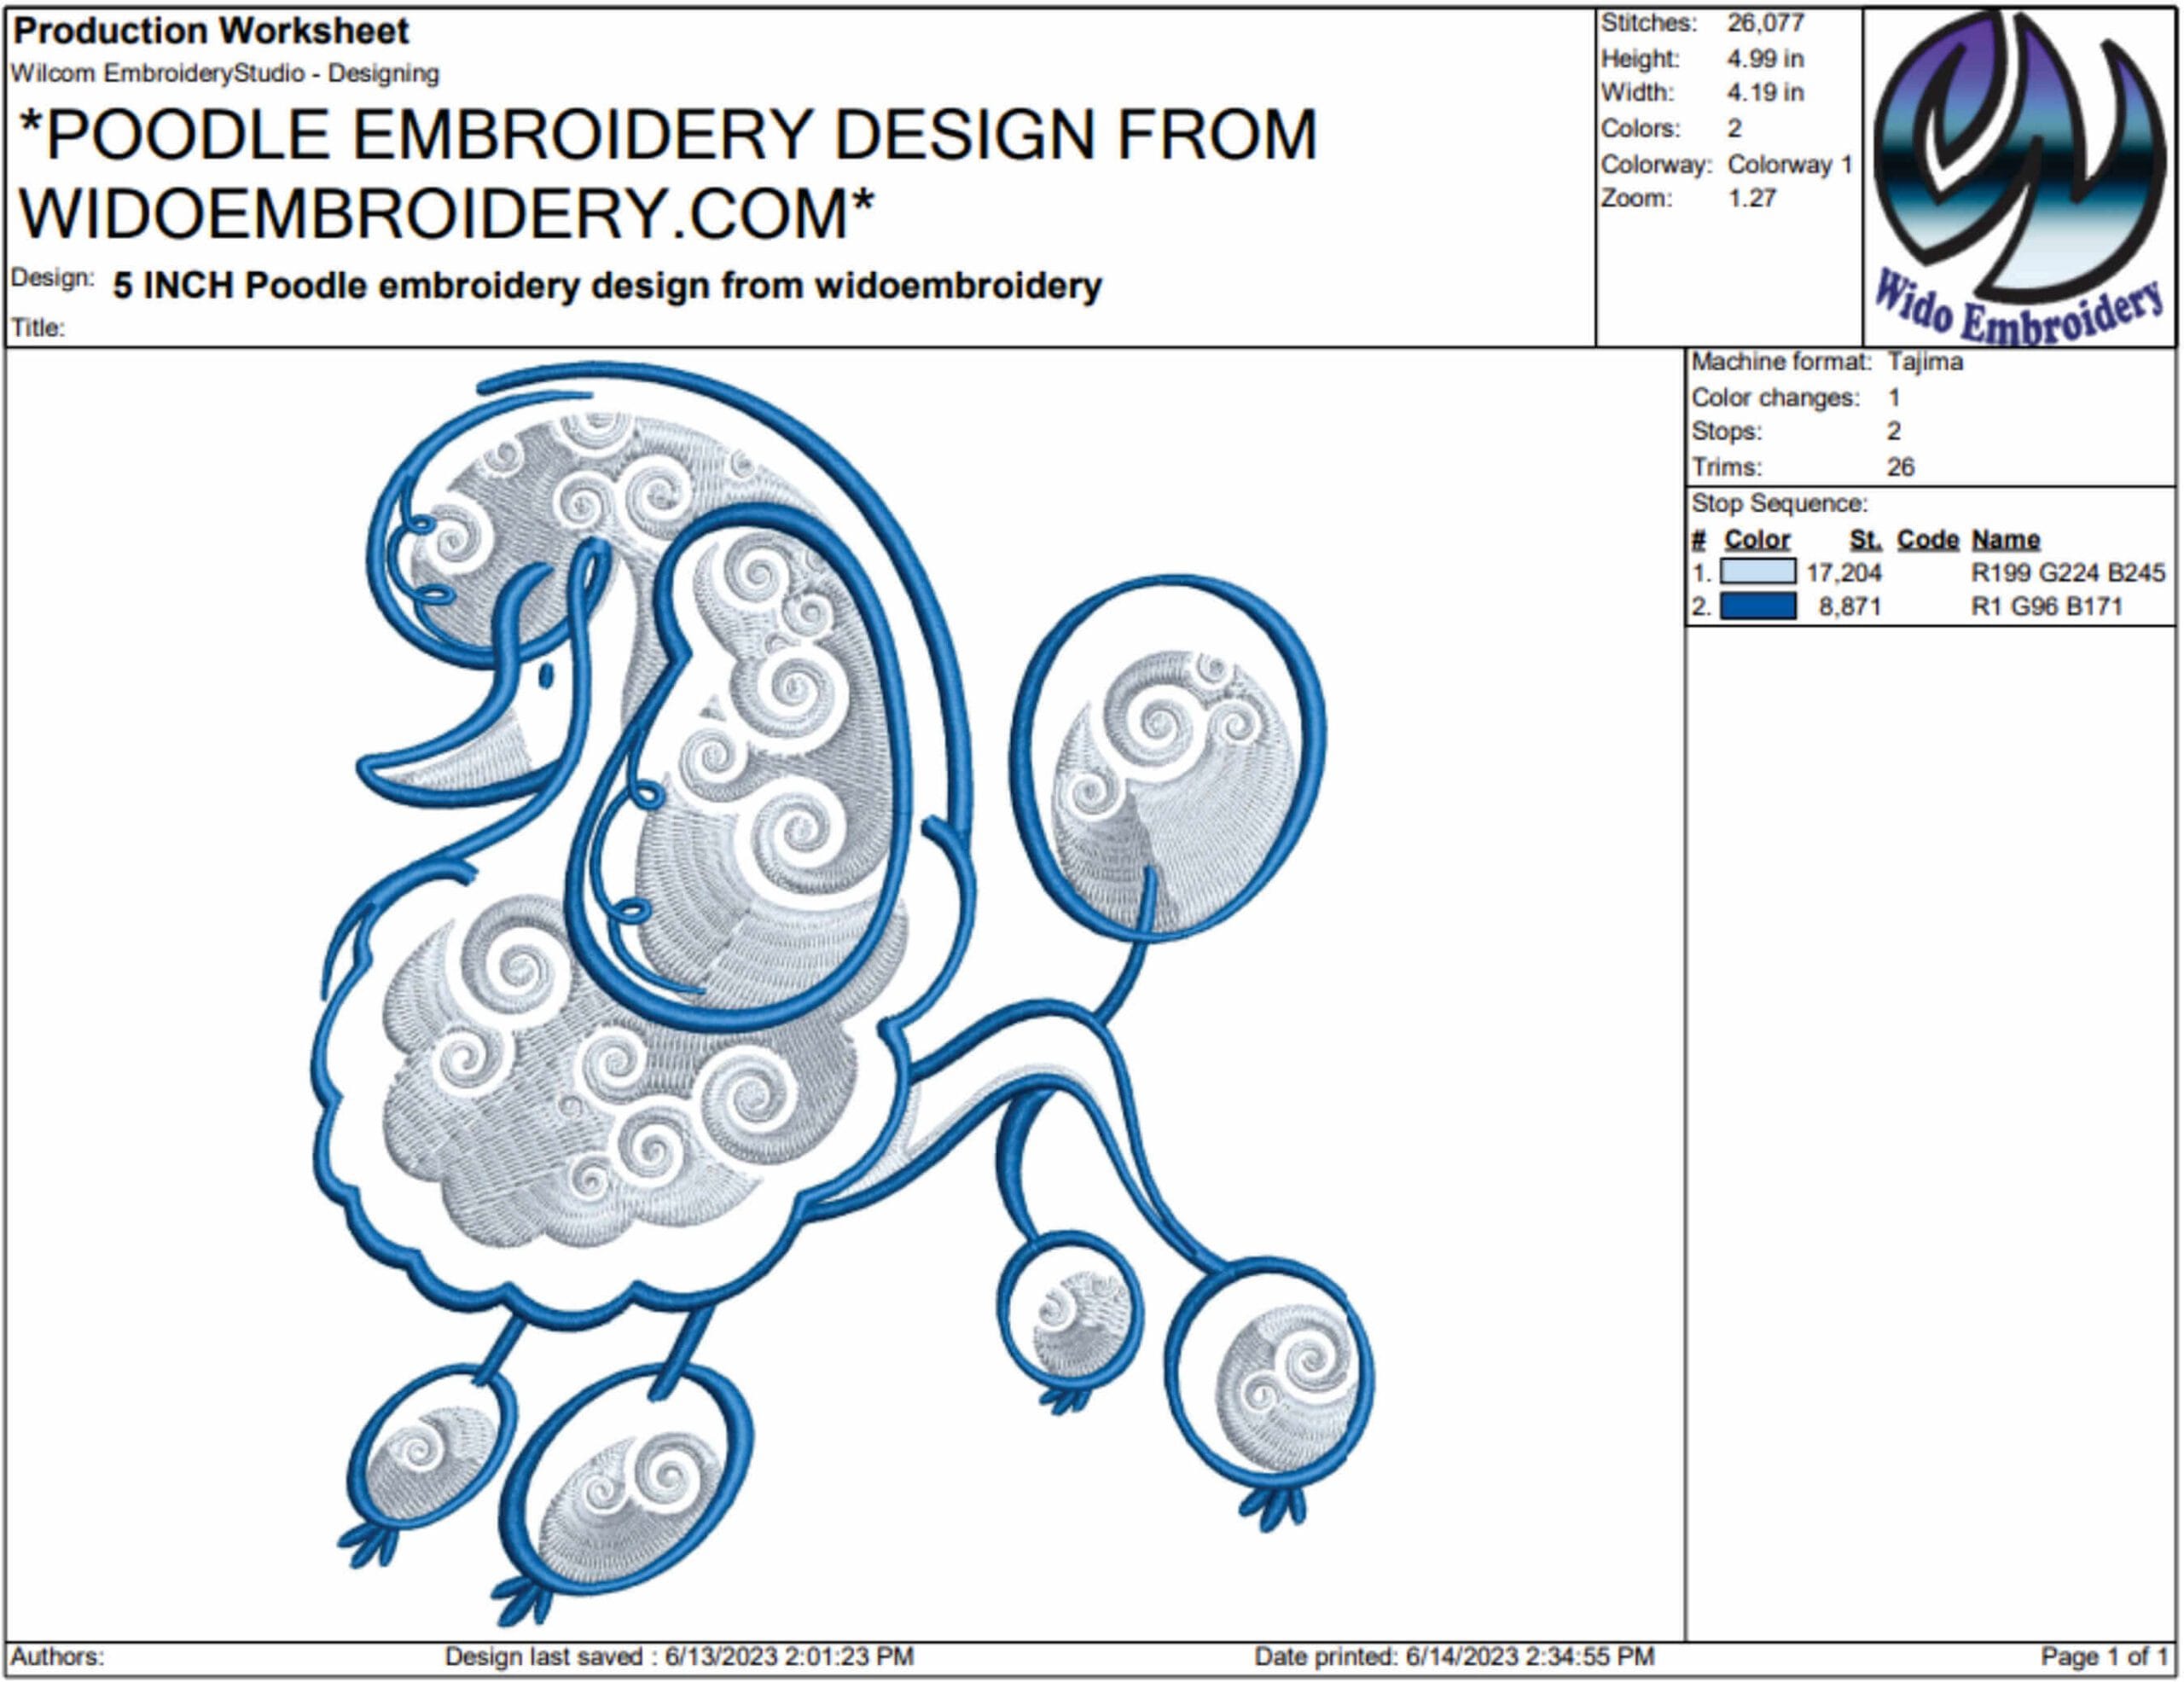This screenshot has height=1682, width=2184.
Task: Click the Wido Embroidery logo
Action: click(x=2019, y=178)
